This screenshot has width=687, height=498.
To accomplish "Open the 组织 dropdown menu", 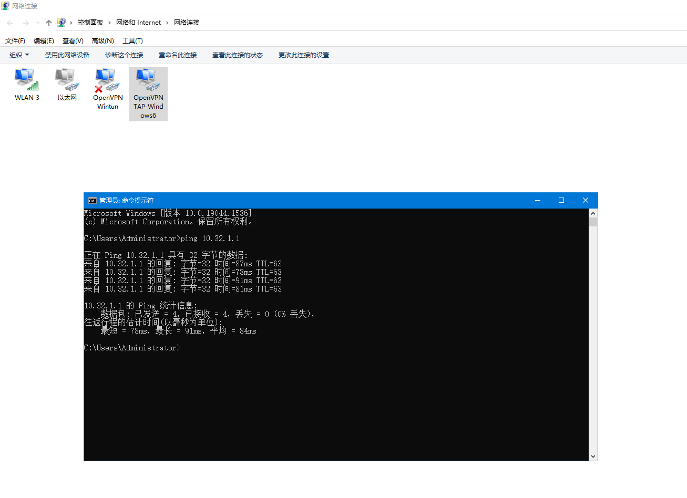I will (19, 55).
